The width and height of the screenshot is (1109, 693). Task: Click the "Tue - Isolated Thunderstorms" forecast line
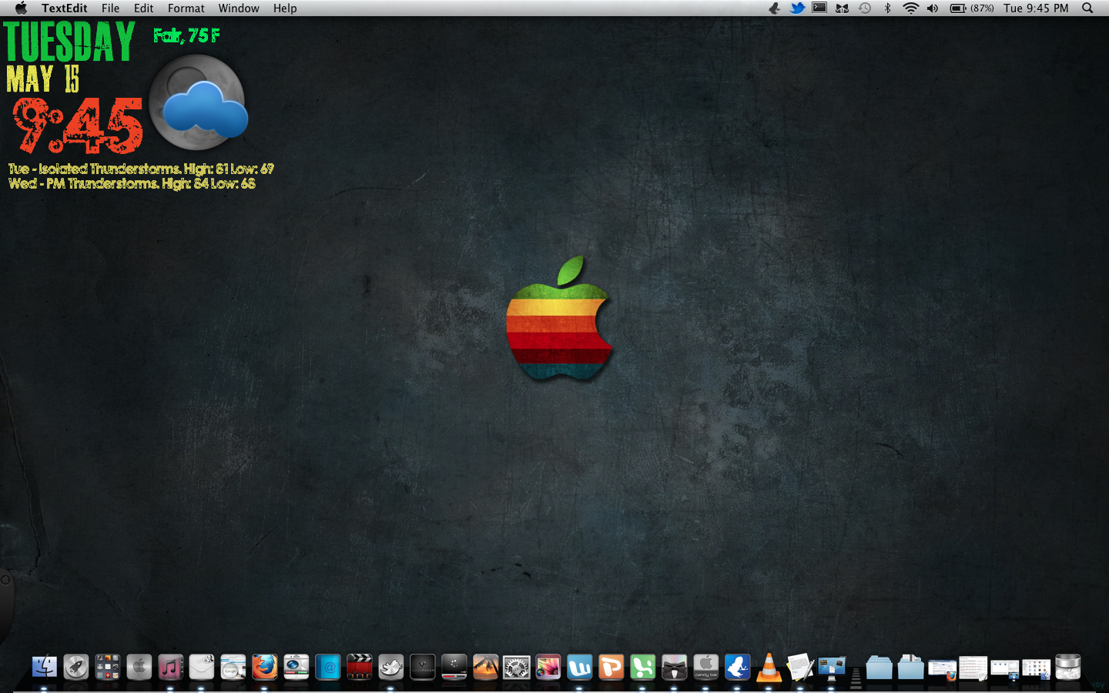[x=141, y=169]
